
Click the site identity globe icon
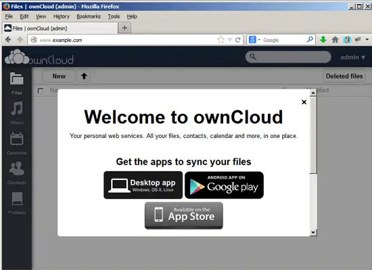(x=34, y=40)
